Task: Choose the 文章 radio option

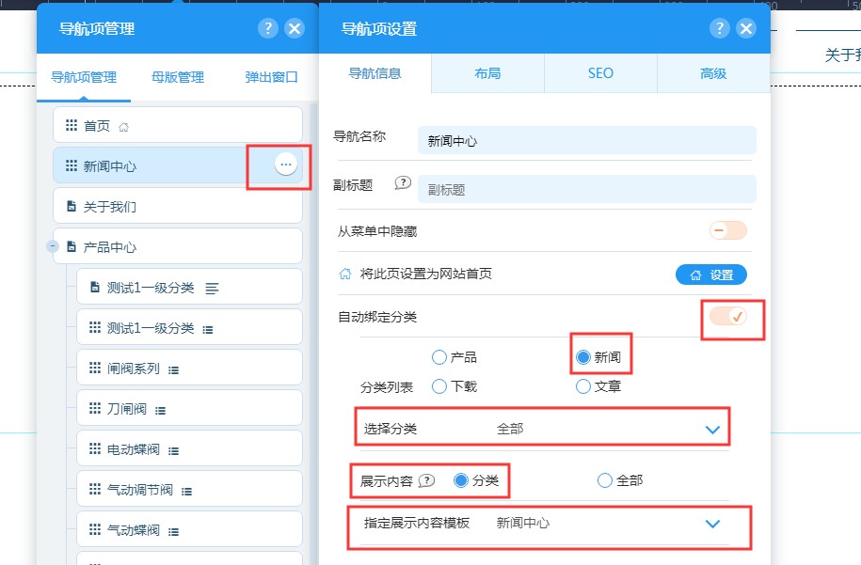Action: click(x=583, y=386)
